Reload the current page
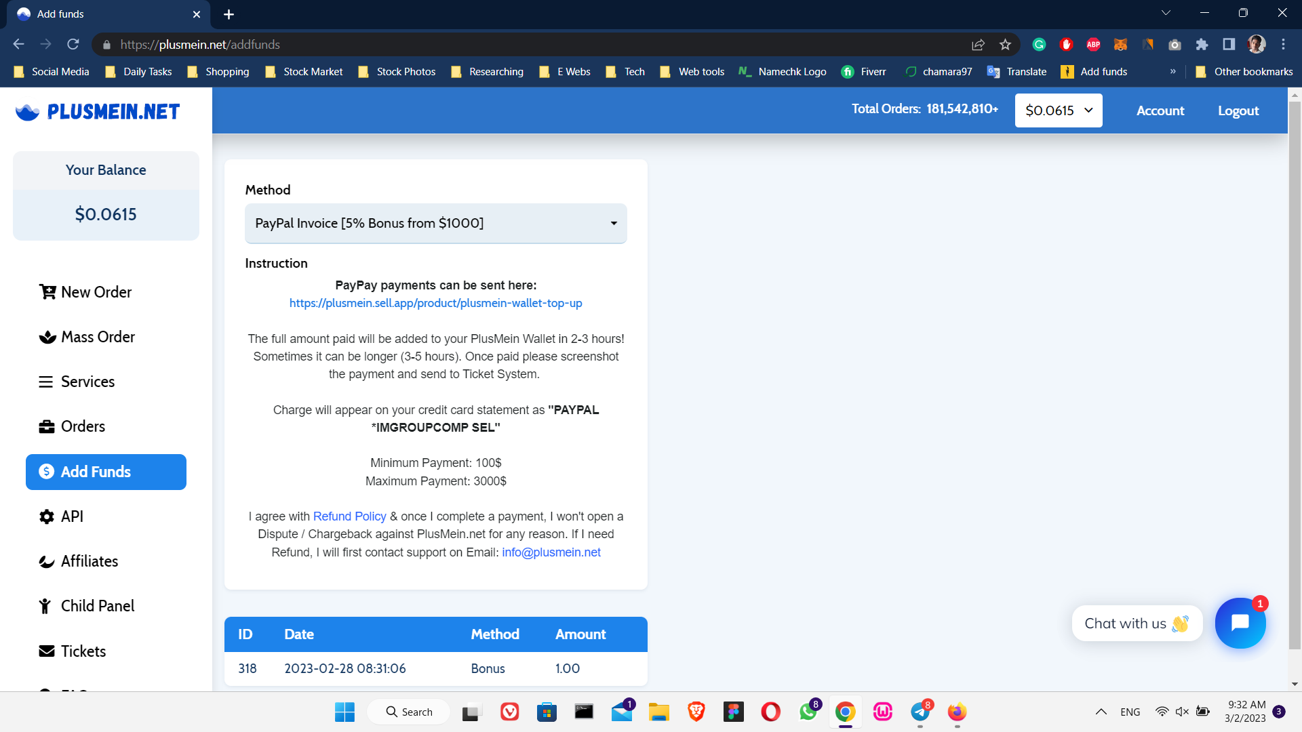The height and width of the screenshot is (732, 1302). pos(73,44)
